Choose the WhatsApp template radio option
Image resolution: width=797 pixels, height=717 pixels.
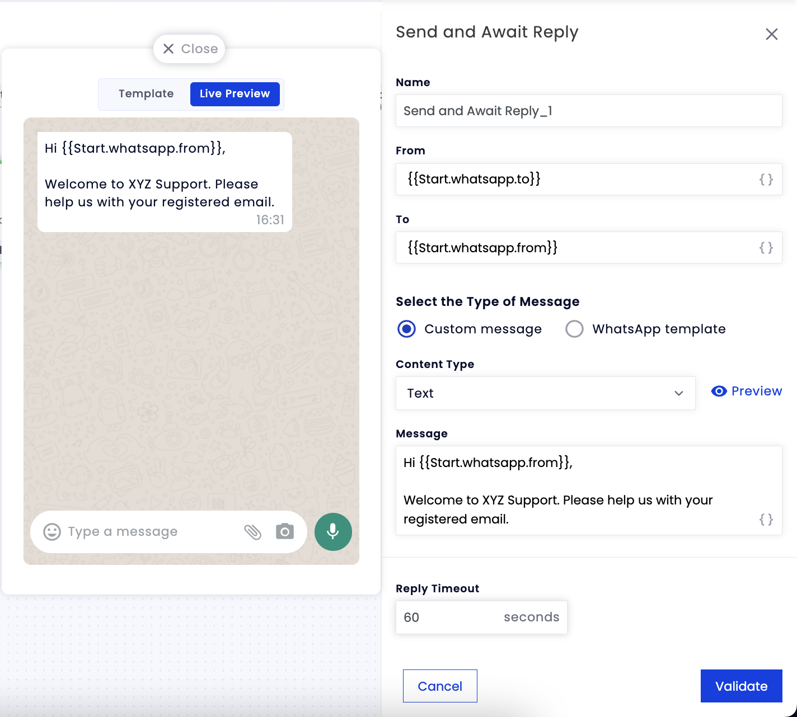point(574,329)
